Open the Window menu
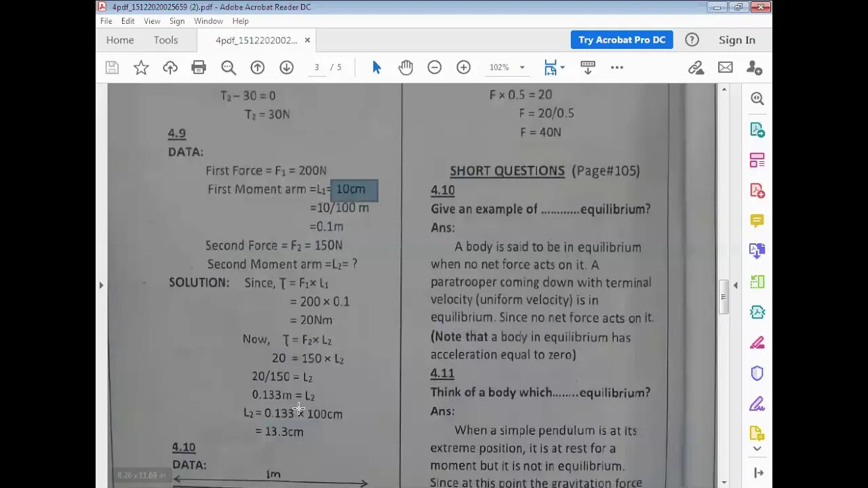The height and width of the screenshot is (488, 868). coord(208,21)
